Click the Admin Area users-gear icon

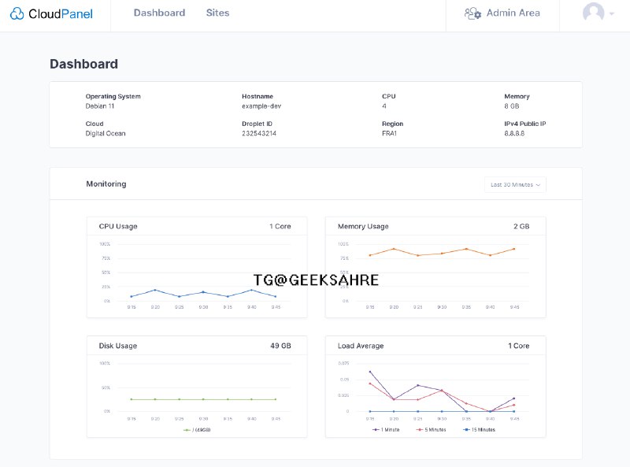[472, 13]
